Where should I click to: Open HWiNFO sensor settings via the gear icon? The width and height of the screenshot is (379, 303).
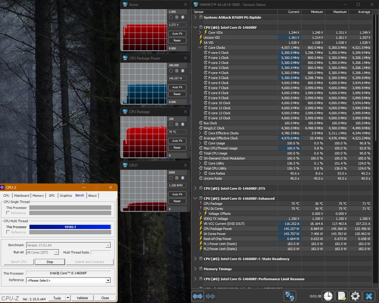pyautogui.click(x=355, y=296)
